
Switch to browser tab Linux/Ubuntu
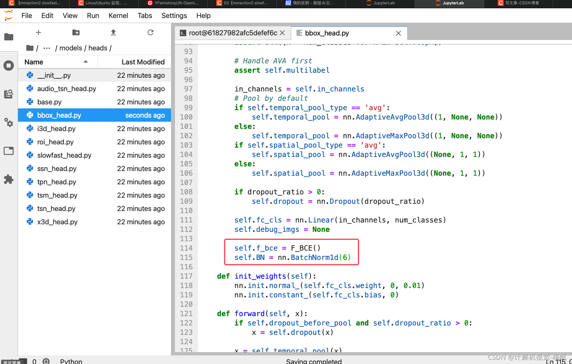click(x=103, y=3)
